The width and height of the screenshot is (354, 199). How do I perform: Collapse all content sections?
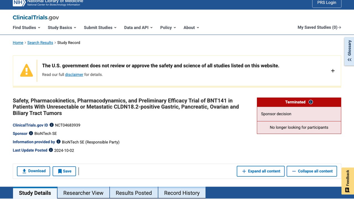pyautogui.click(x=312, y=171)
